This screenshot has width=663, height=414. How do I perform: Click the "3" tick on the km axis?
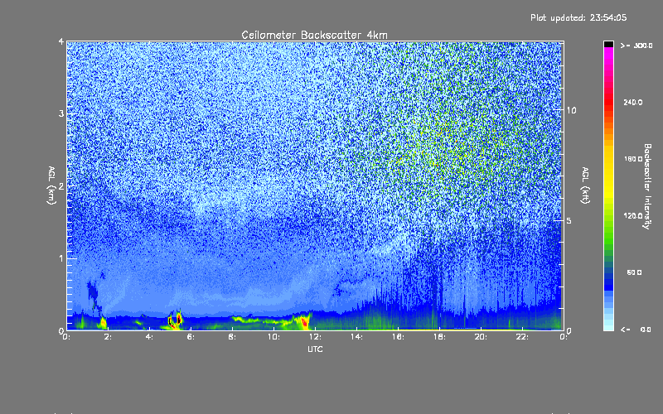(60, 113)
